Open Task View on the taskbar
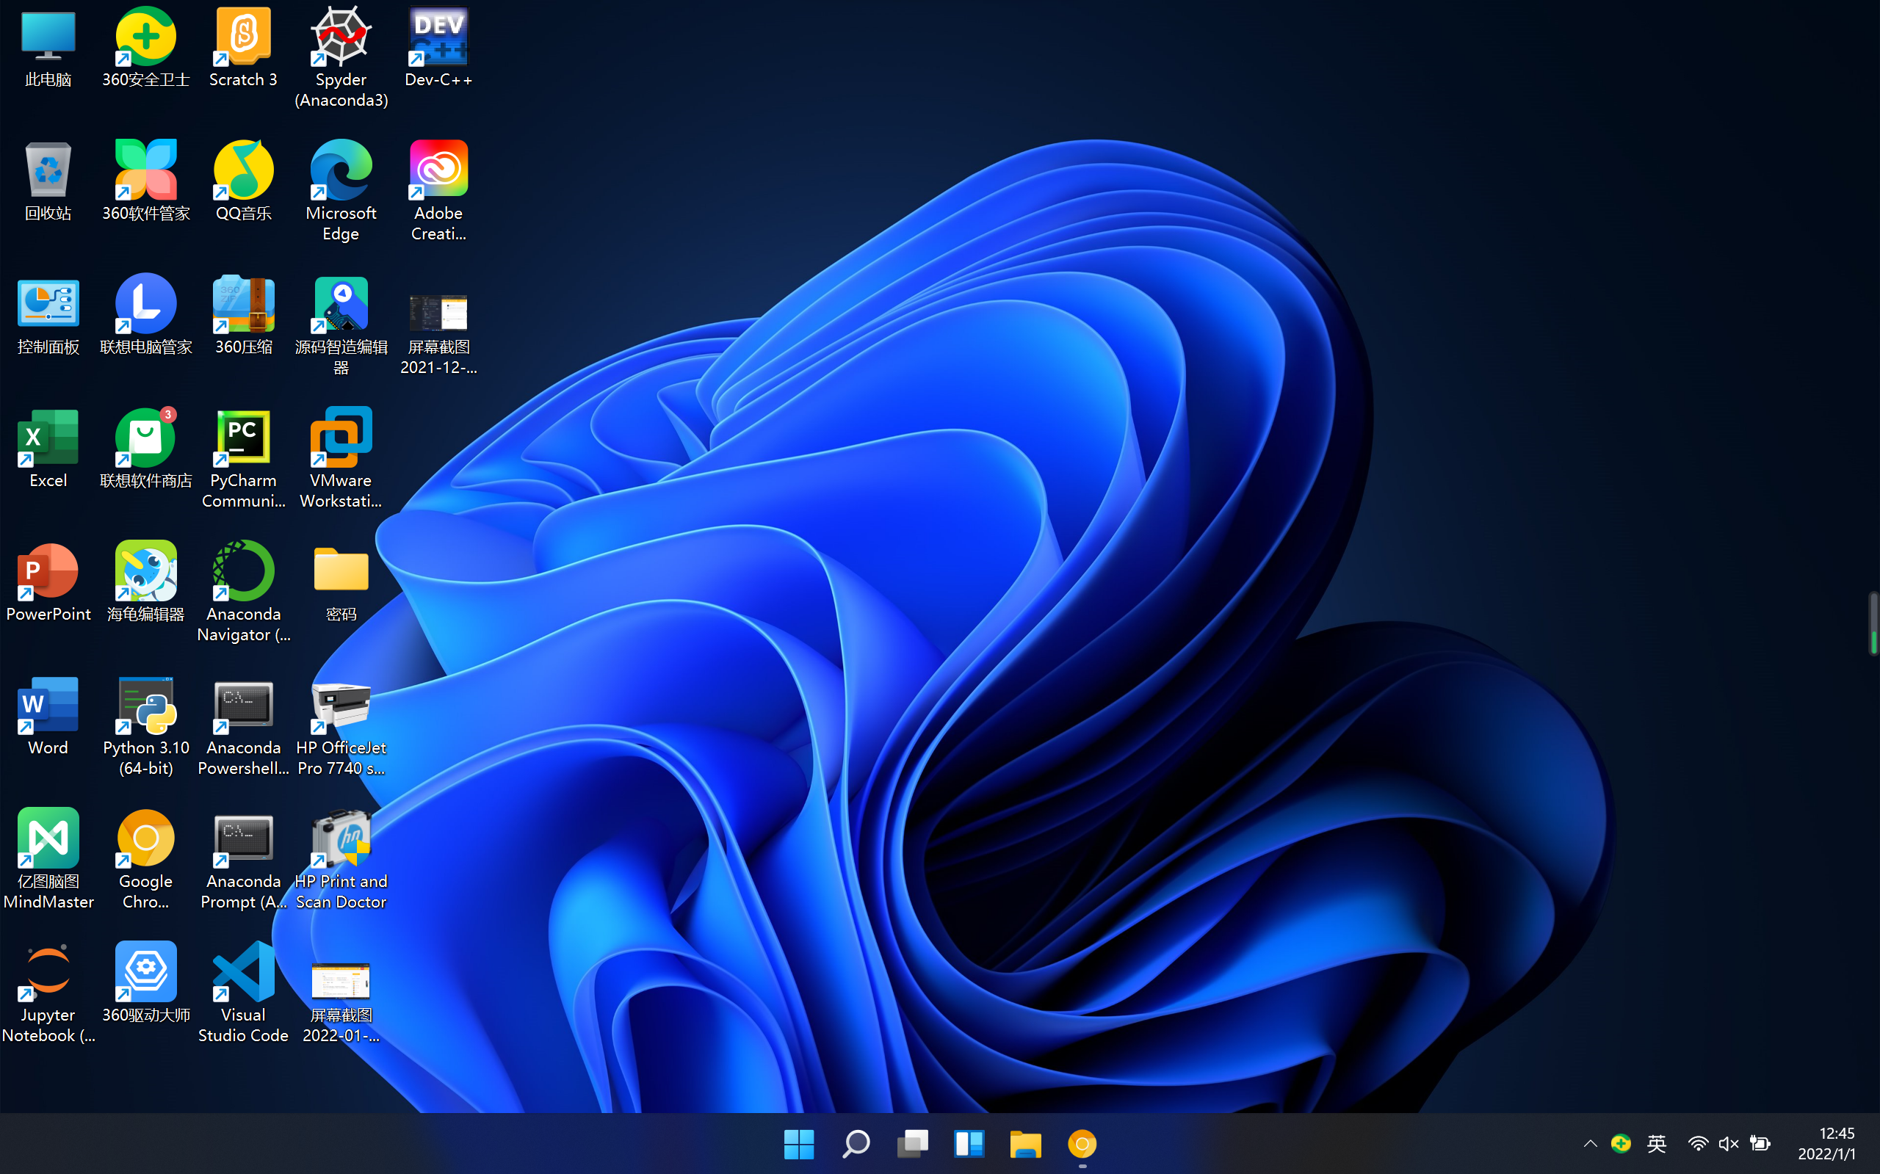Screen dimensions: 1880x1174 coord(912,1144)
